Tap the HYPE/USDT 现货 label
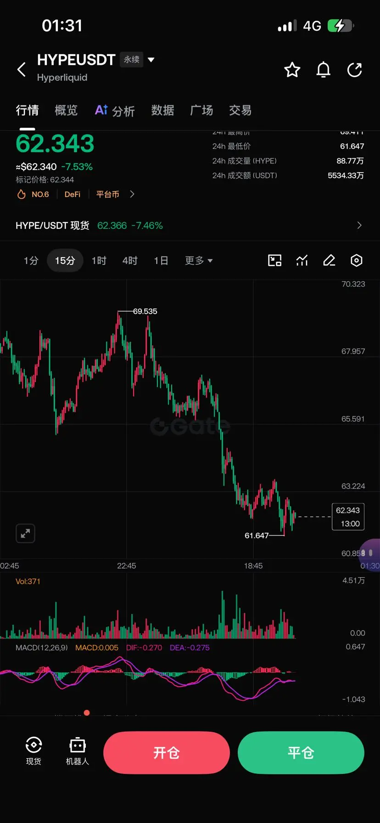 click(x=52, y=225)
